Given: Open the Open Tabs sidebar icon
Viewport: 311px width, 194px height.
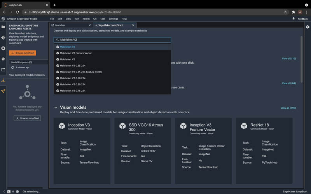Looking at the screenshot, I should pyautogui.click(x=3, y=70).
